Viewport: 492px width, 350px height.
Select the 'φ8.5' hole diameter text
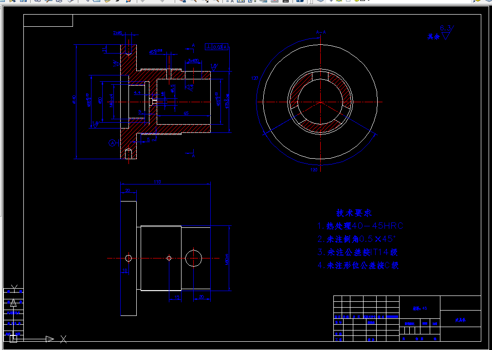[173, 89]
